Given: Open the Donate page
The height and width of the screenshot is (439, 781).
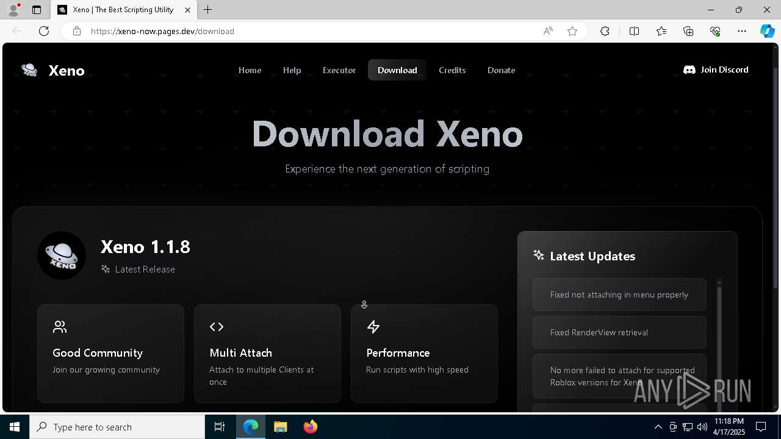Looking at the screenshot, I should pyautogui.click(x=501, y=70).
